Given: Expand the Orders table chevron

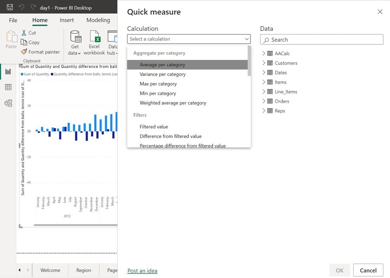Looking at the screenshot, I should click(263, 101).
